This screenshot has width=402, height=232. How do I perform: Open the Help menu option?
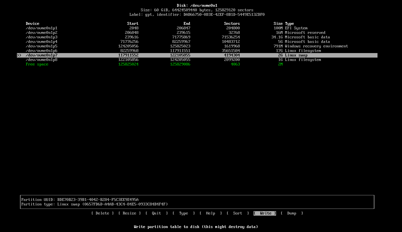point(211,213)
